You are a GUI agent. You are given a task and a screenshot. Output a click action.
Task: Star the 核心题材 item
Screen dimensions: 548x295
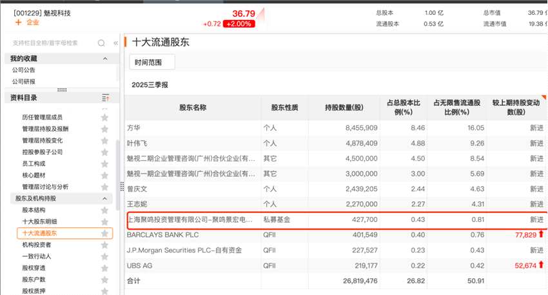(104, 175)
